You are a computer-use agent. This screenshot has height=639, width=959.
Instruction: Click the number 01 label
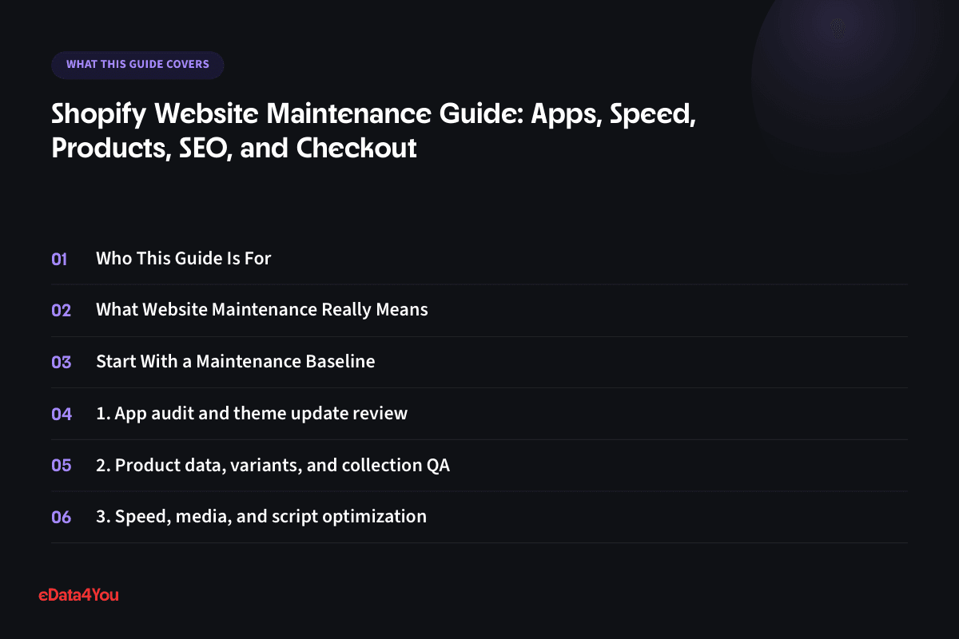(x=60, y=259)
